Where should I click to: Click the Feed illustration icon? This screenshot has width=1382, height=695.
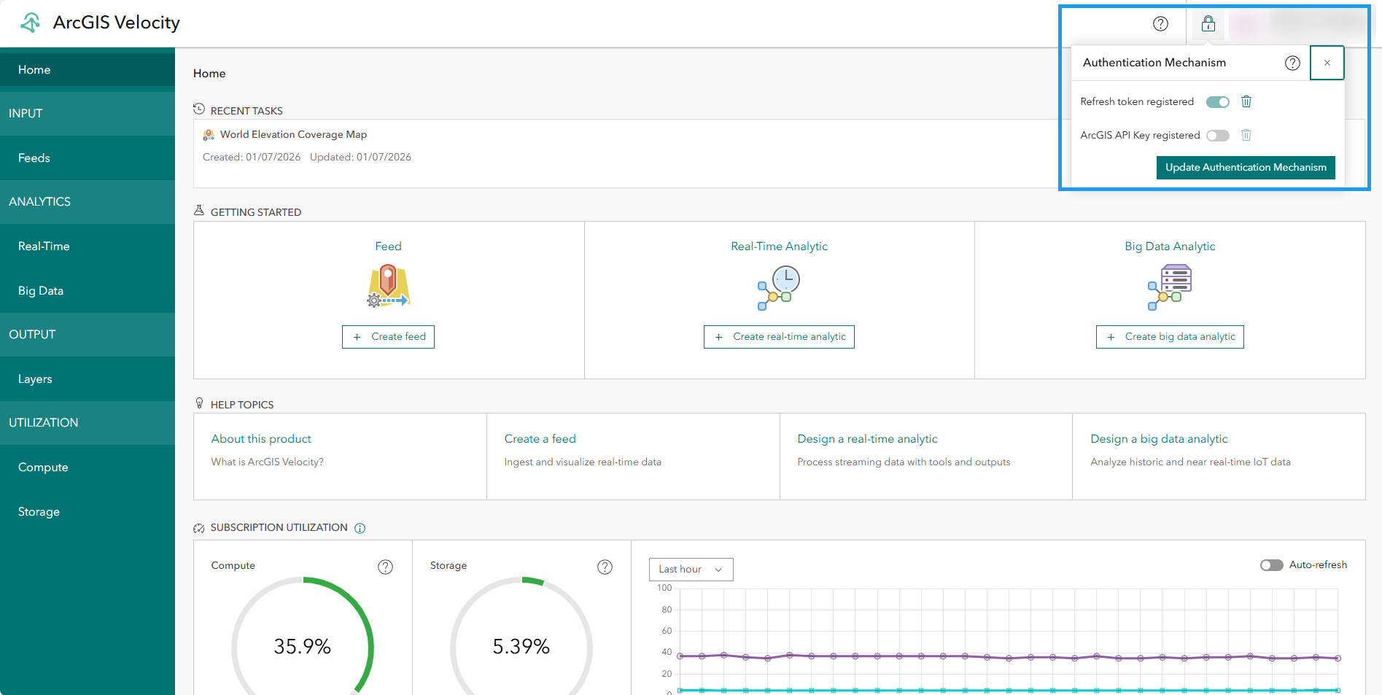pos(388,284)
